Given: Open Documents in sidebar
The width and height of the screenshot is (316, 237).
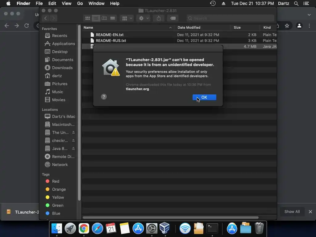Looking at the screenshot, I should click(x=59, y=60).
